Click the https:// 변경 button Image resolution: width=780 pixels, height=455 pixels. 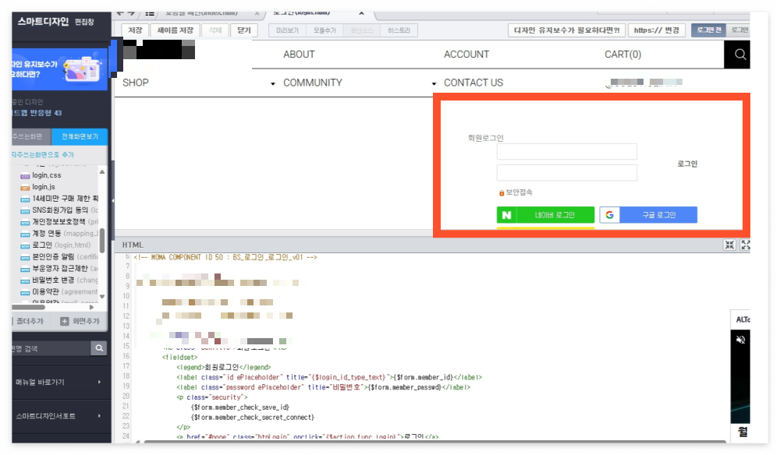(657, 30)
